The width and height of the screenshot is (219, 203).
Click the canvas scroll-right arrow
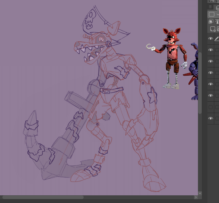(x=196, y=197)
